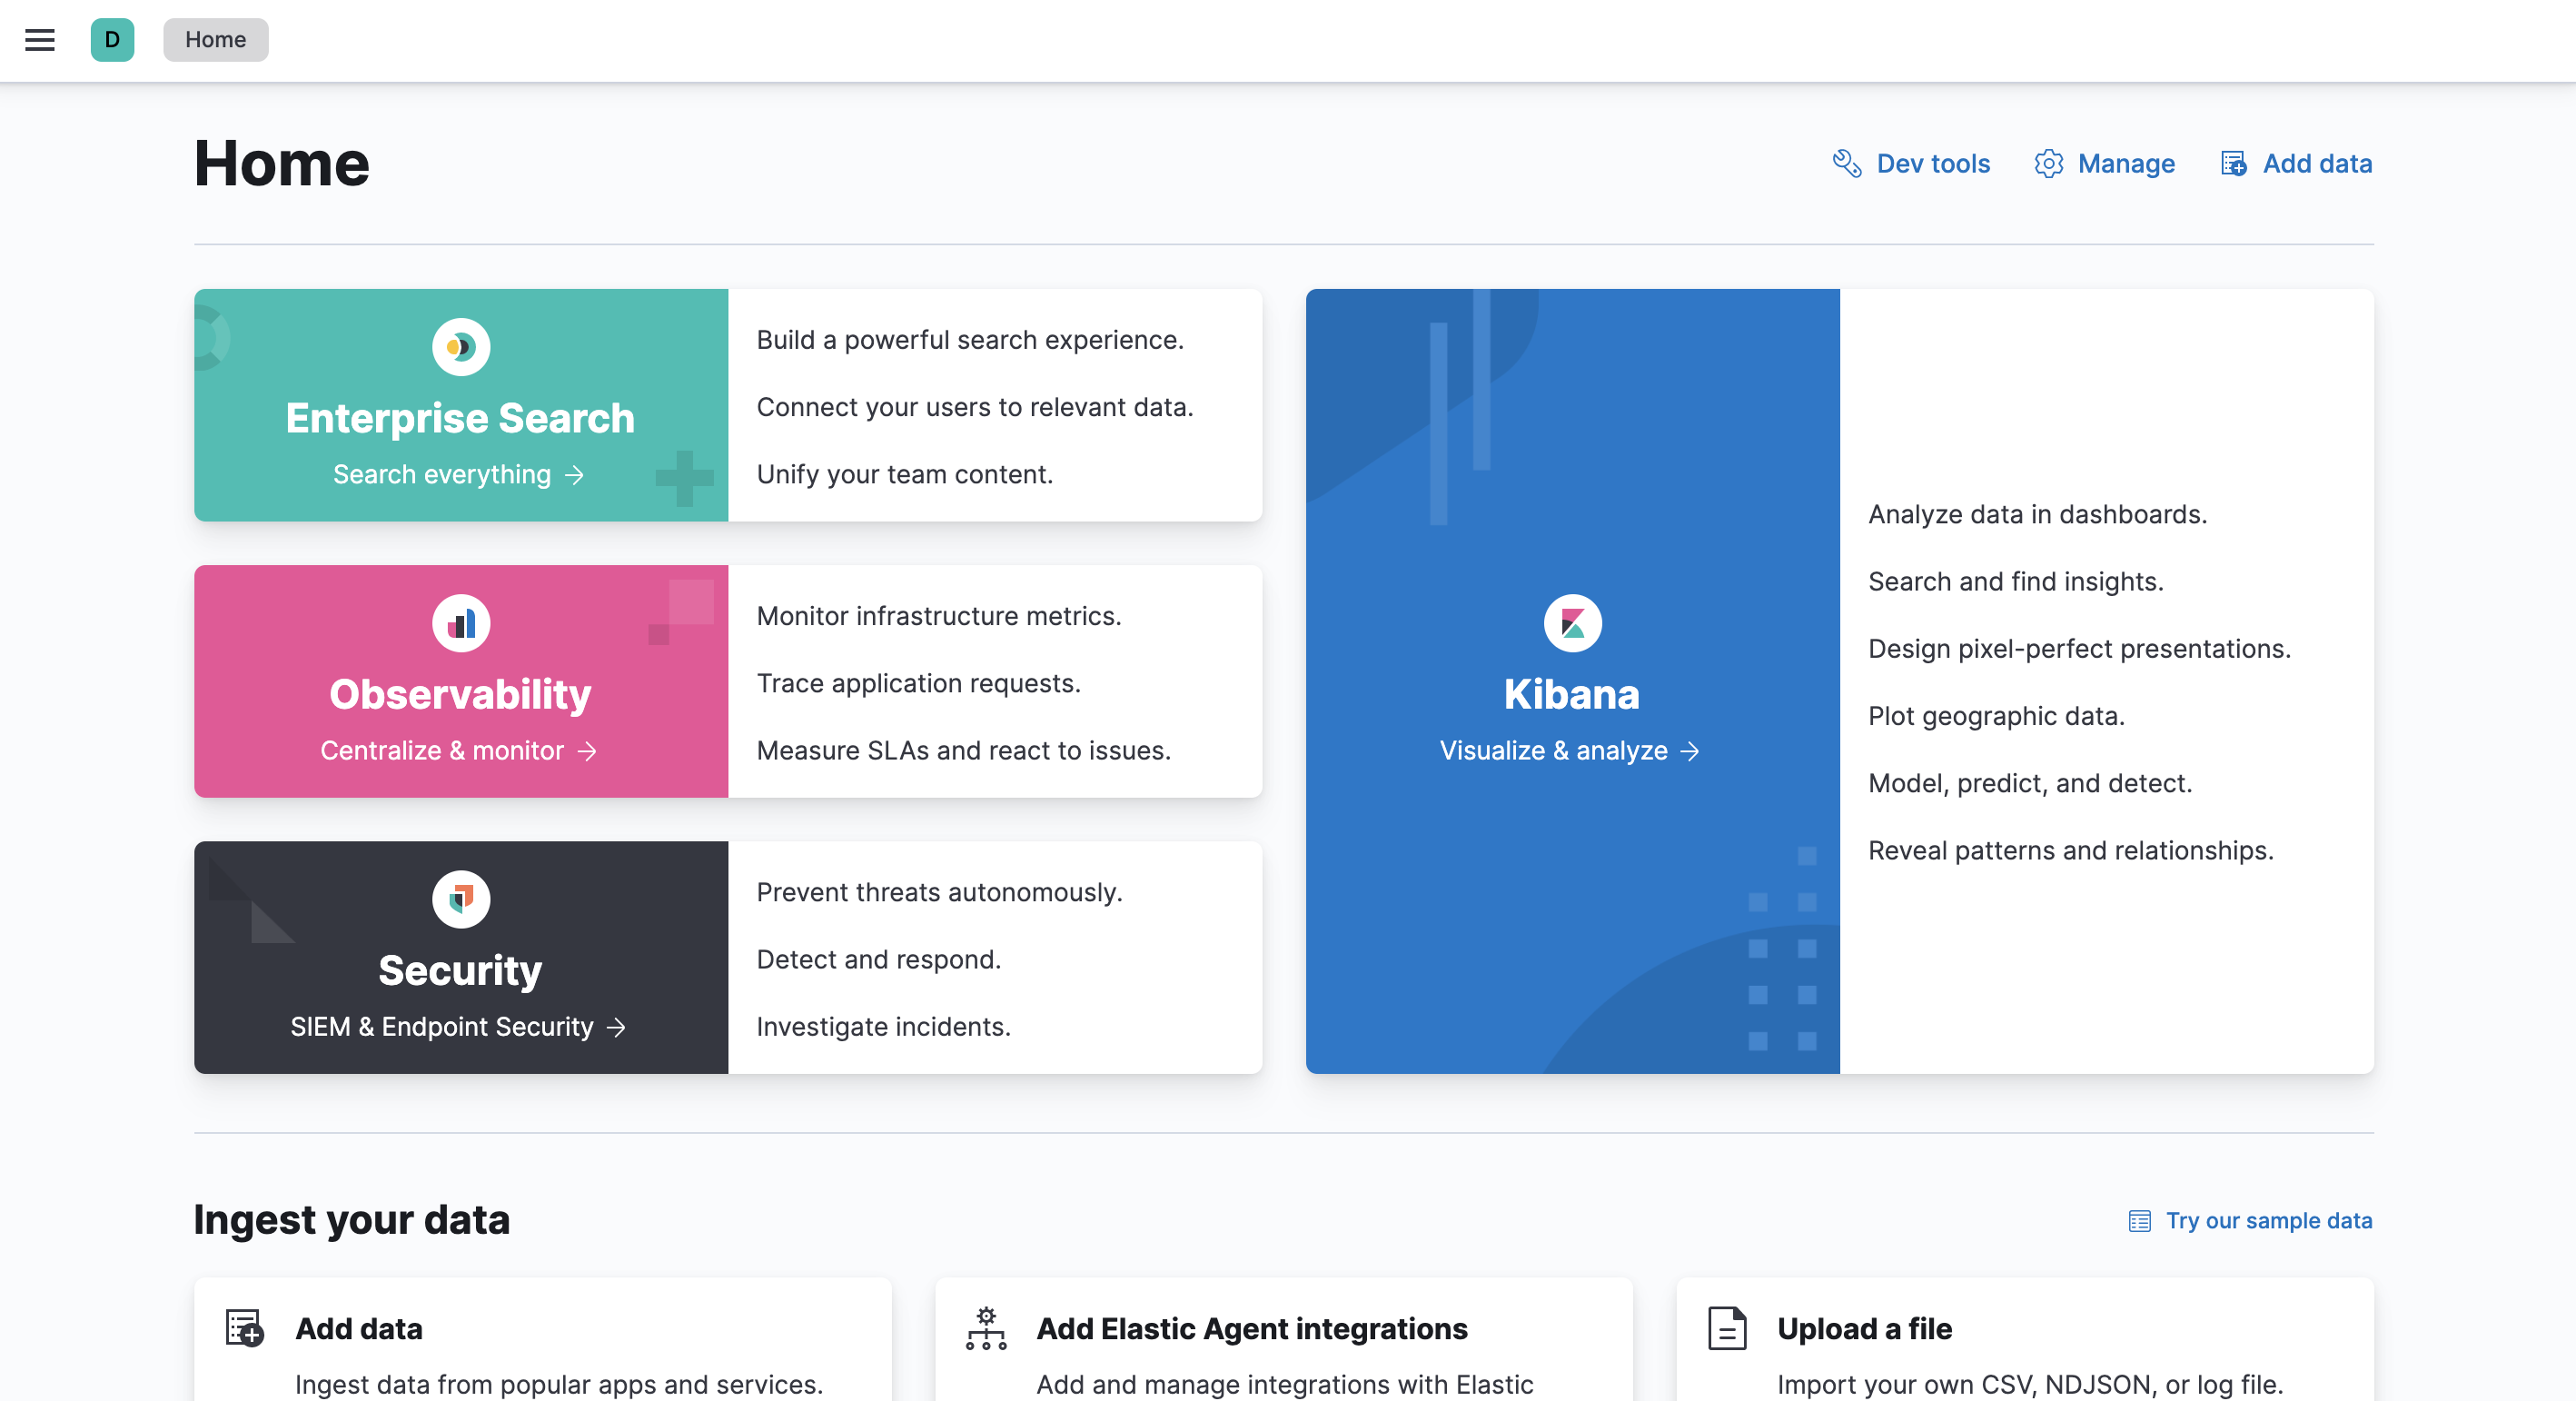Click the Enterprise Search logo icon
The width and height of the screenshot is (2576, 1401).
point(460,347)
